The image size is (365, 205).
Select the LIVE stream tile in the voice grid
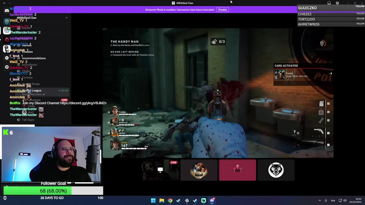[x=160, y=170]
